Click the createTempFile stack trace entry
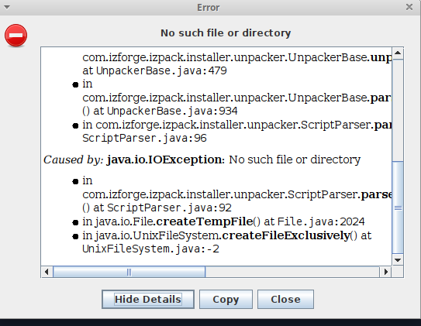 point(223,221)
